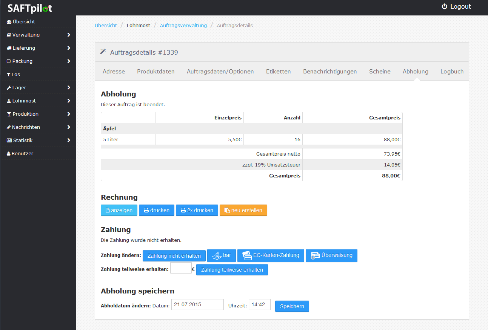Viewport: 488px width, 330px height.
Task: Click the Abholdatum date input field
Action: point(197,305)
